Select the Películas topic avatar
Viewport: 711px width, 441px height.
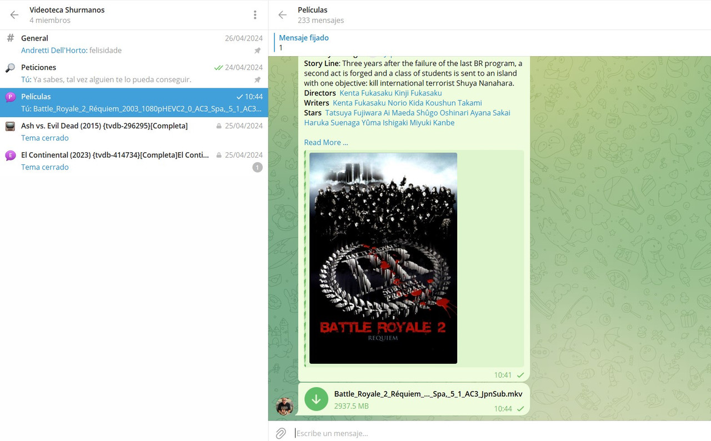tap(10, 97)
